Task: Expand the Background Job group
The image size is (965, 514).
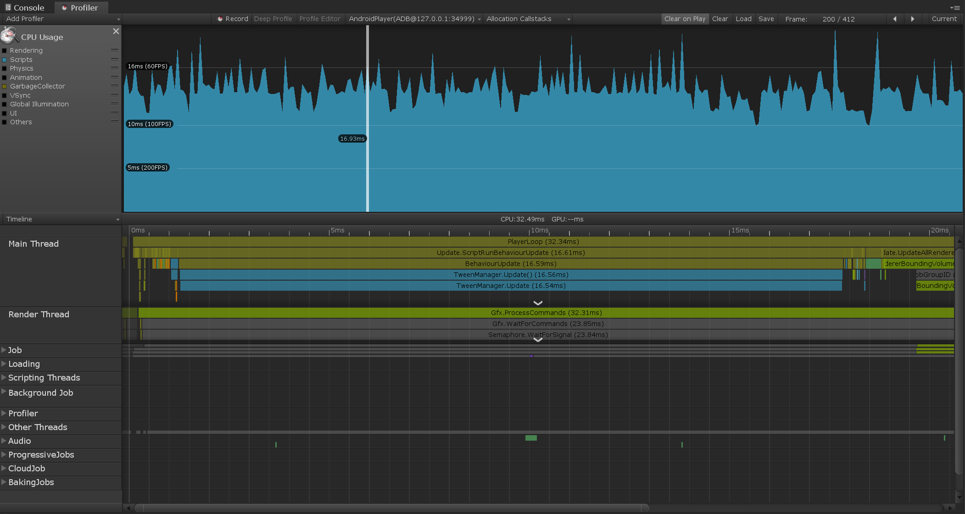Action: click(x=4, y=391)
